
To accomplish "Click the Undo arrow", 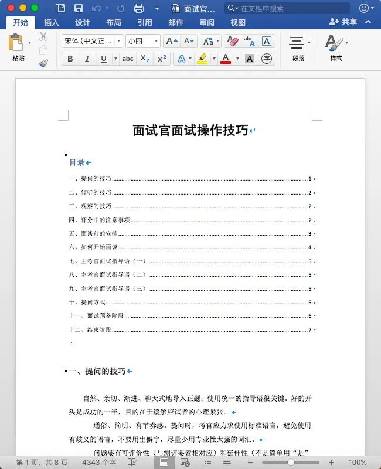I will click(96, 8).
